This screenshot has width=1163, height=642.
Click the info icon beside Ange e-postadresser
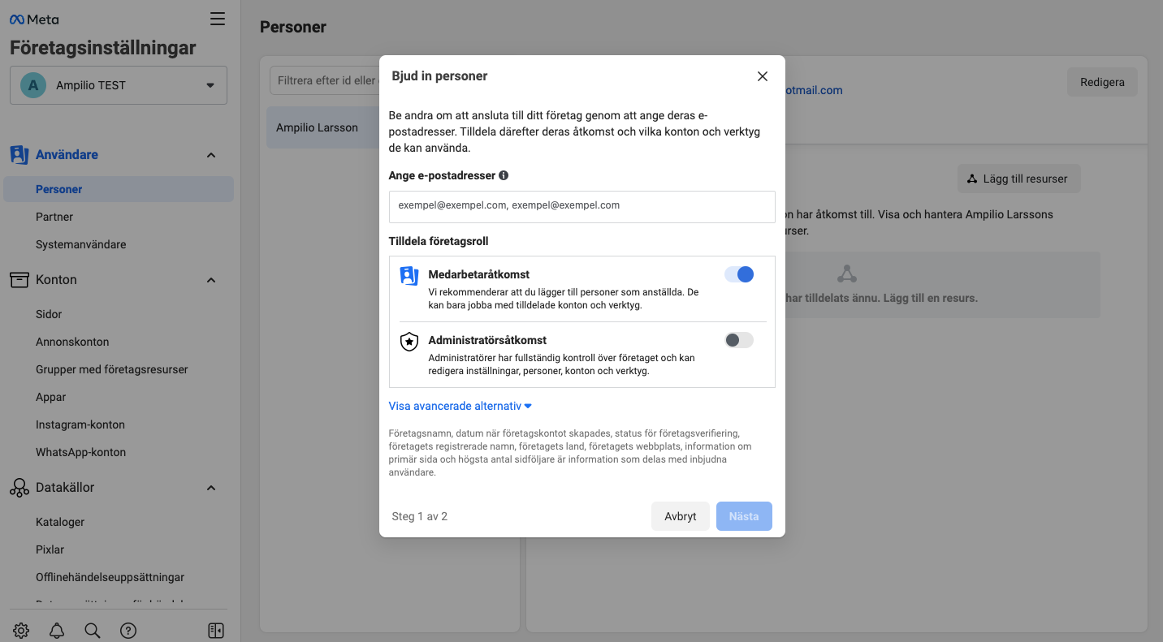click(504, 175)
